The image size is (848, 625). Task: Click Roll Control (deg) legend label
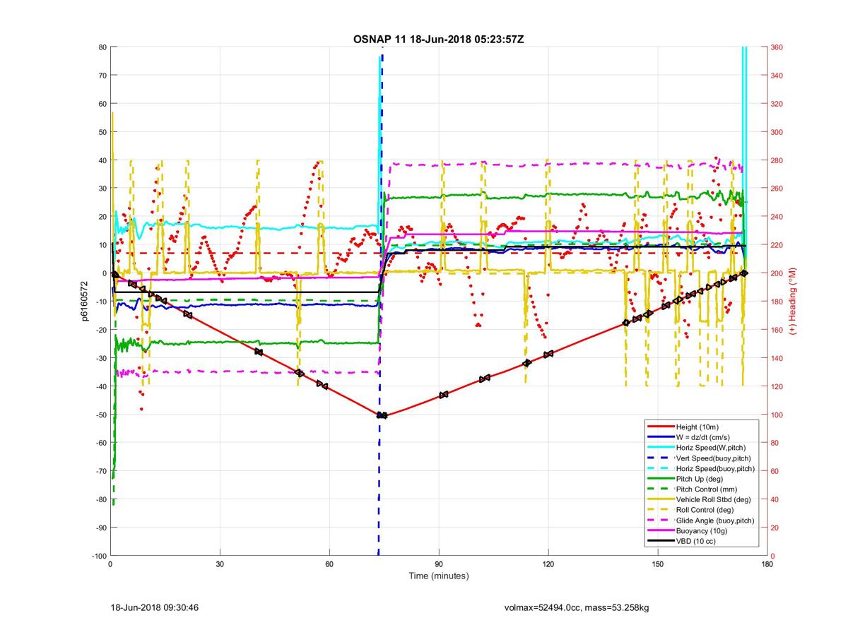click(705, 510)
